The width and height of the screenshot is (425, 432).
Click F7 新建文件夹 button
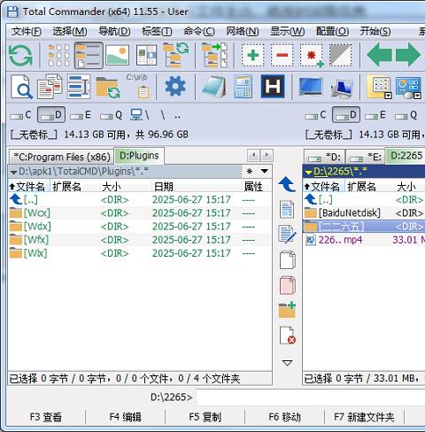[x=364, y=417]
